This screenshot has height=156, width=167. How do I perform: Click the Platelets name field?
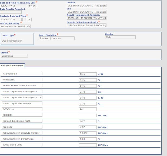(22, 115)
